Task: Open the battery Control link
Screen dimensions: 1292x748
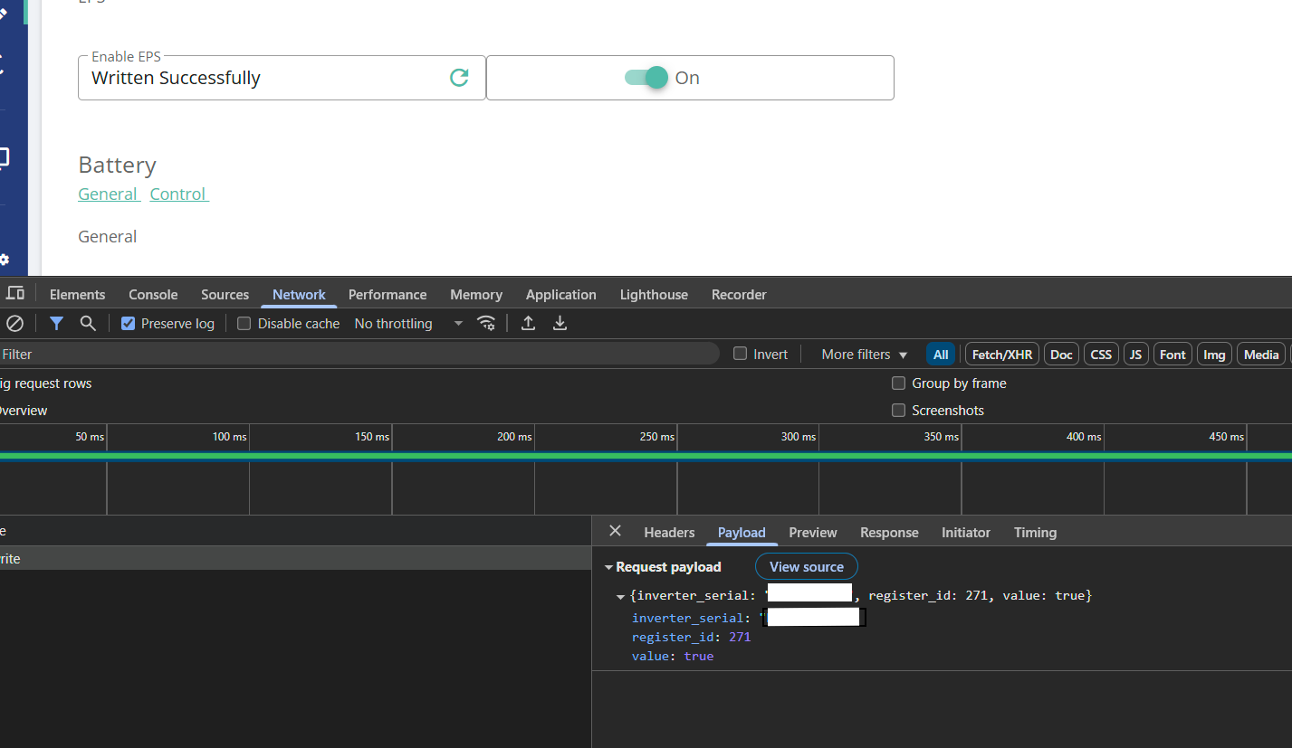Action: point(178,194)
